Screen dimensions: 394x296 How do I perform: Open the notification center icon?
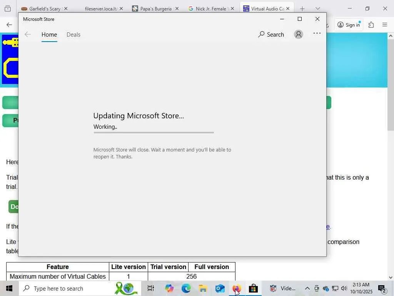pos(382,288)
